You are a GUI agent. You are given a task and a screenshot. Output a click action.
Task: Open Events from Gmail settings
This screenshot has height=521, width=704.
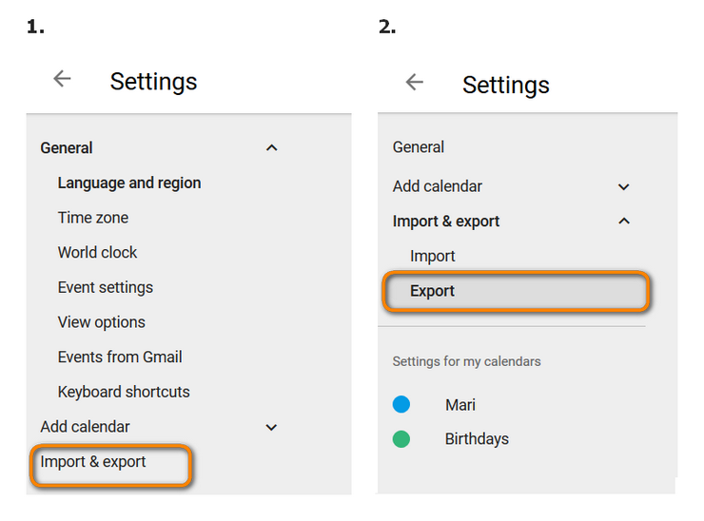[120, 357]
